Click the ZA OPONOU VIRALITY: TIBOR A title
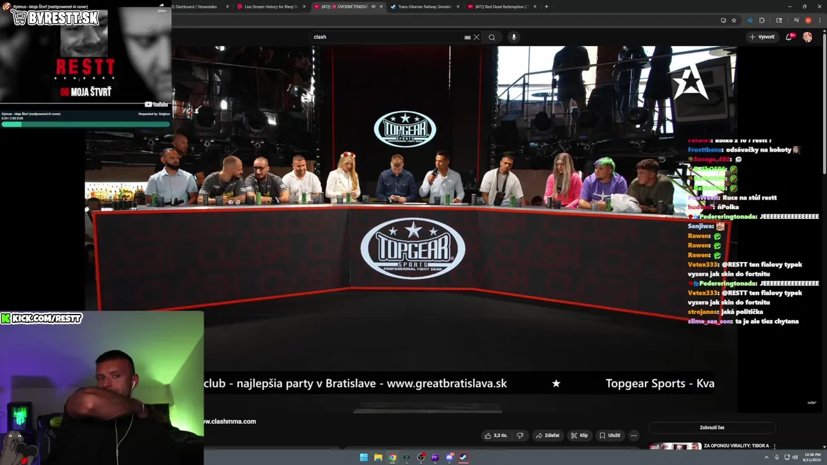827x465 pixels. click(x=736, y=446)
